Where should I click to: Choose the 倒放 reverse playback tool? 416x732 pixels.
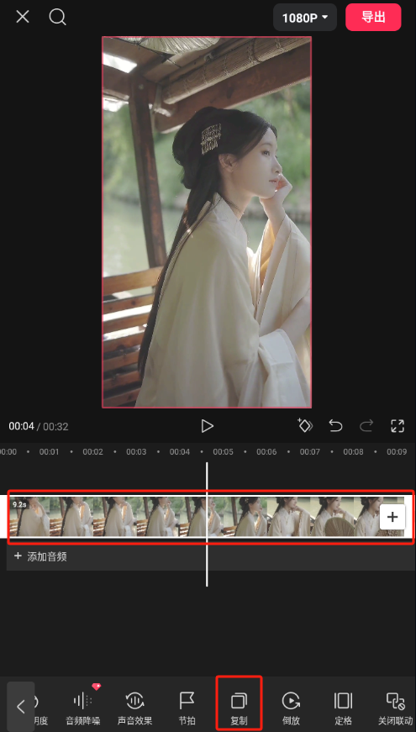coord(291,708)
